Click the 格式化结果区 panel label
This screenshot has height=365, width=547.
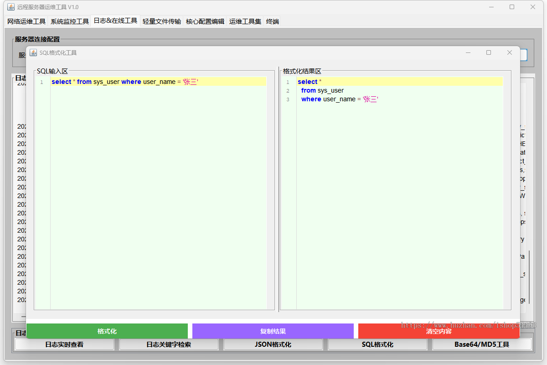click(x=302, y=71)
